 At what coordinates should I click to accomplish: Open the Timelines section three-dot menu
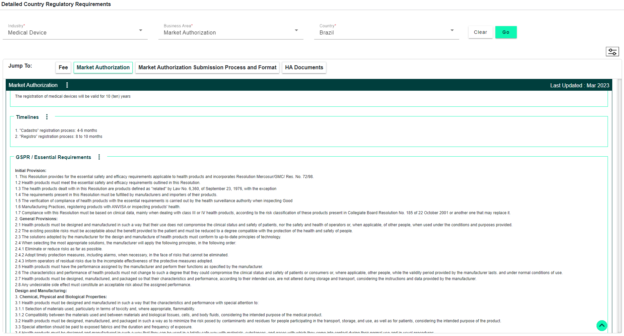[x=47, y=117]
